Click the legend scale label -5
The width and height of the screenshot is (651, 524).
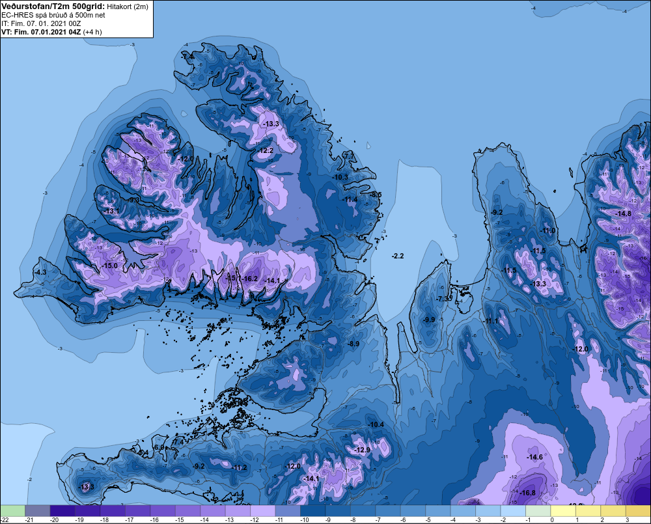coord(428,520)
